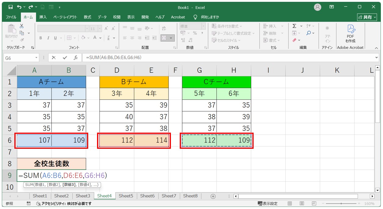Apply italic formatting with I
Viewport: 383px width, 209px height.
(48, 38)
